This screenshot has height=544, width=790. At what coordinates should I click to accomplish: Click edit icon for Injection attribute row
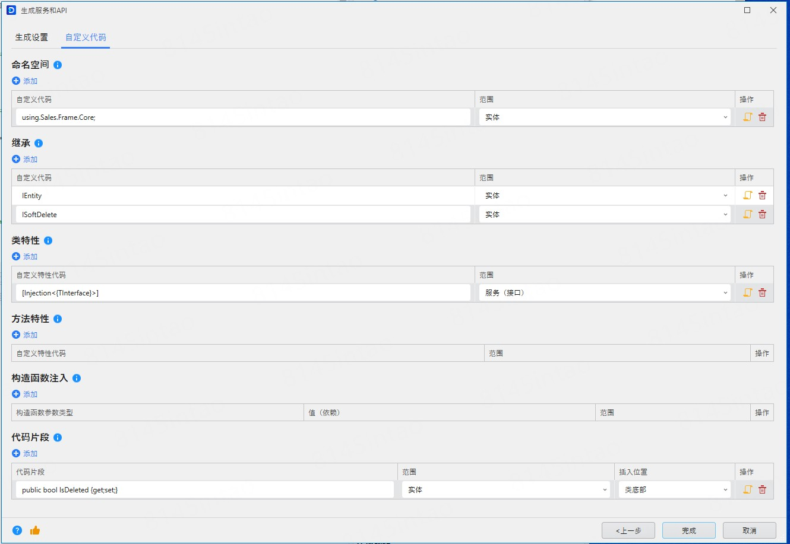click(x=747, y=292)
